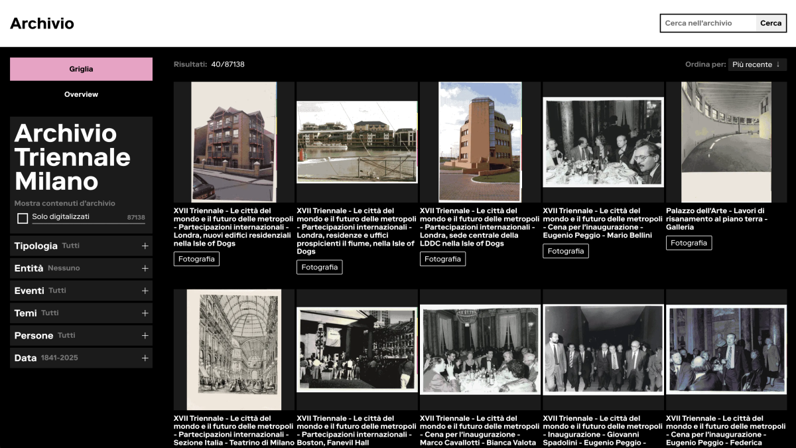Switch to the Griglia view tab
Image resolution: width=796 pixels, height=448 pixels.
click(x=81, y=69)
